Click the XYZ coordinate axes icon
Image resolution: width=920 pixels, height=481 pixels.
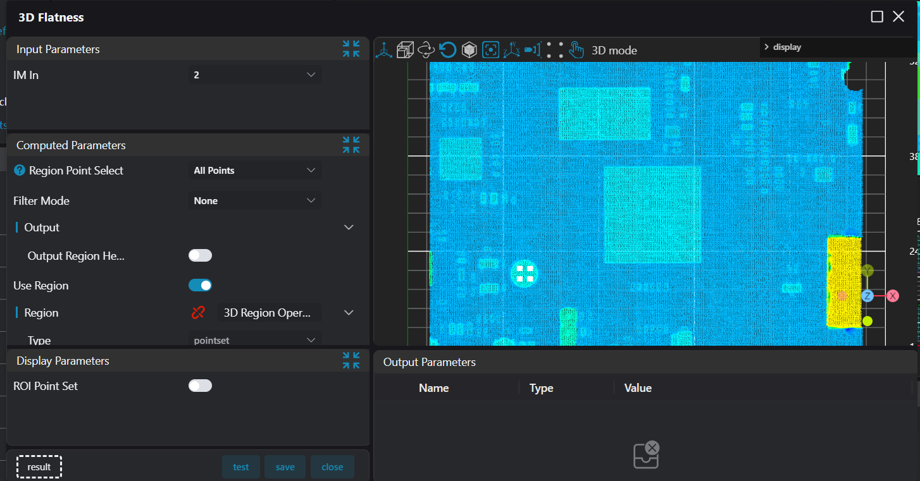click(x=511, y=50)
